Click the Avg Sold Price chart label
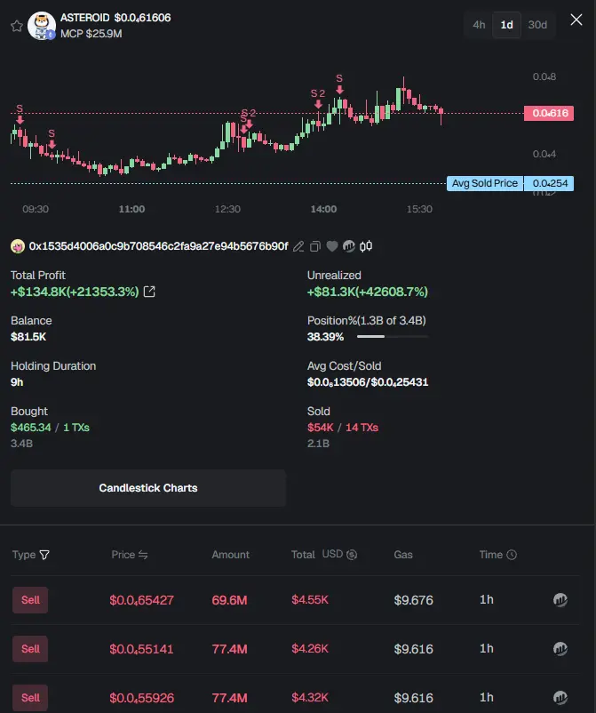The width and height of the screenshot is (596, 713). point(485,183)
